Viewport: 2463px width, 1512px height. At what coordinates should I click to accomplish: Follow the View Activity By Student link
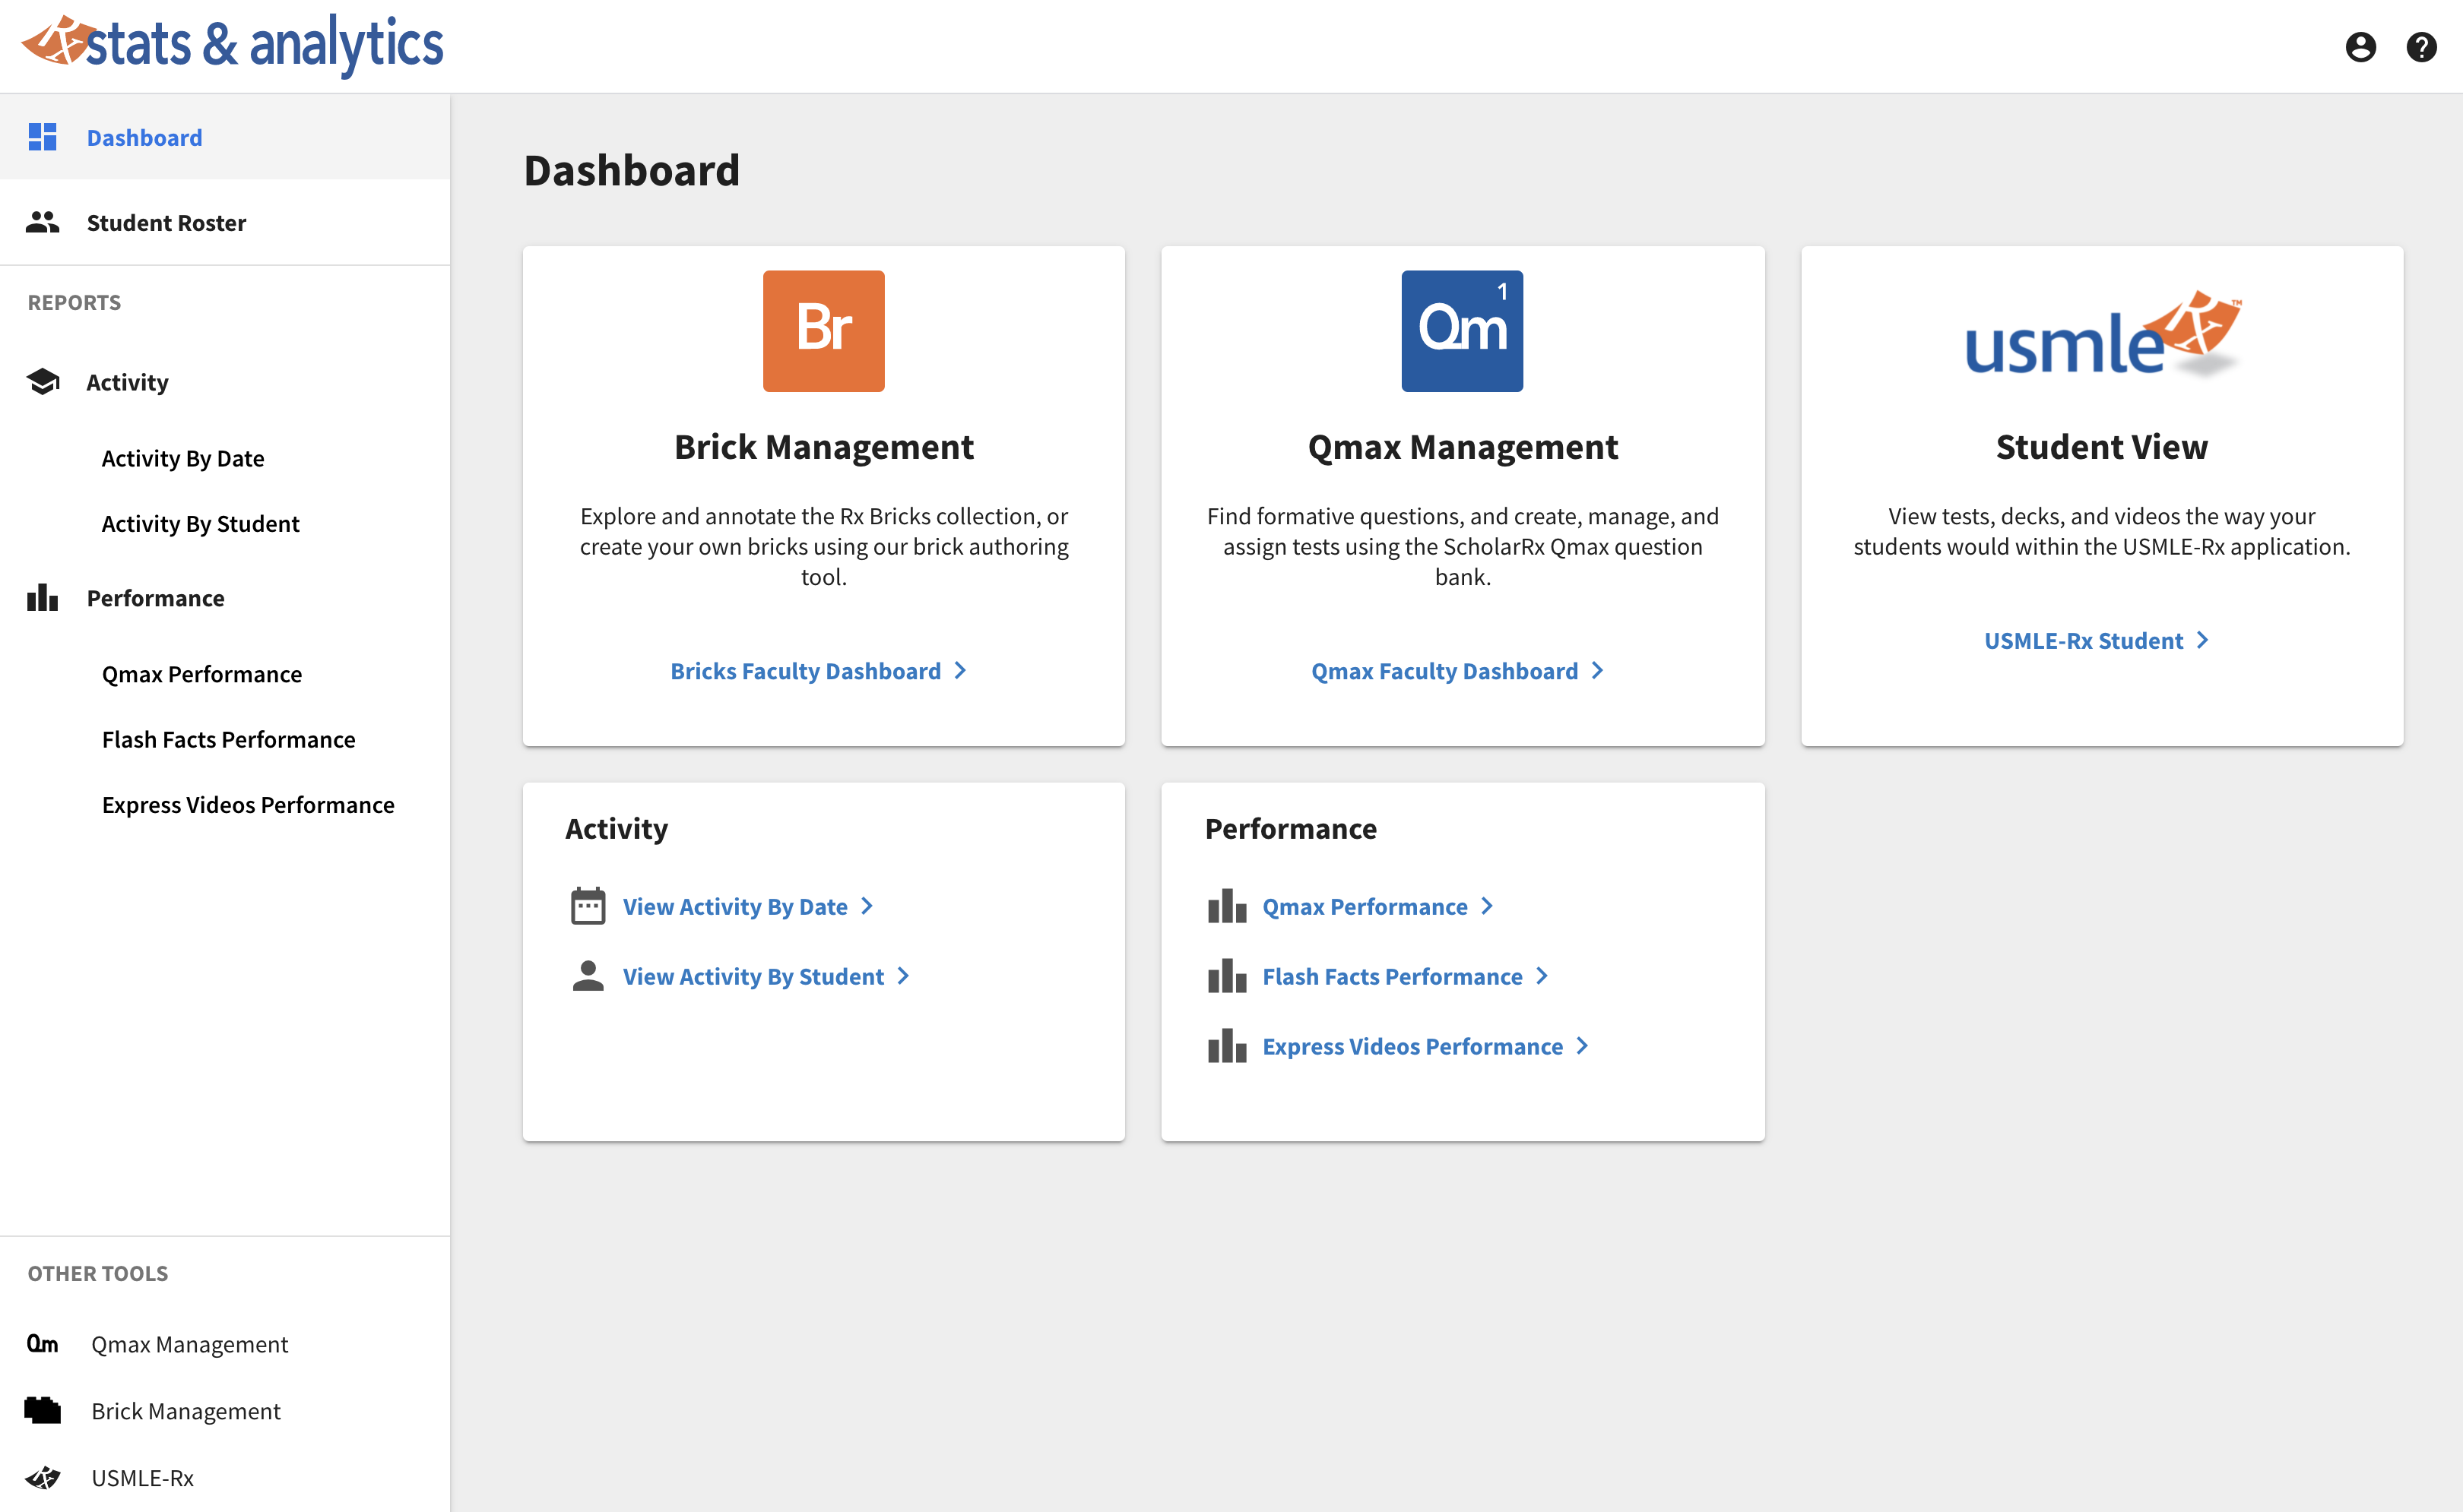coord(766,976)
